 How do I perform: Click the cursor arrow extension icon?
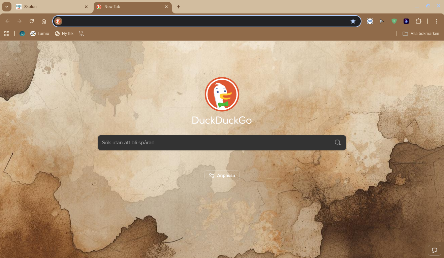click(x=382, y=21)
